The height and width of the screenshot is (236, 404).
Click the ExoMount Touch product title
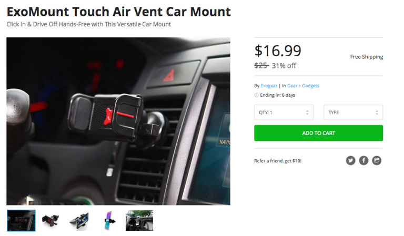tap(119, 12)
